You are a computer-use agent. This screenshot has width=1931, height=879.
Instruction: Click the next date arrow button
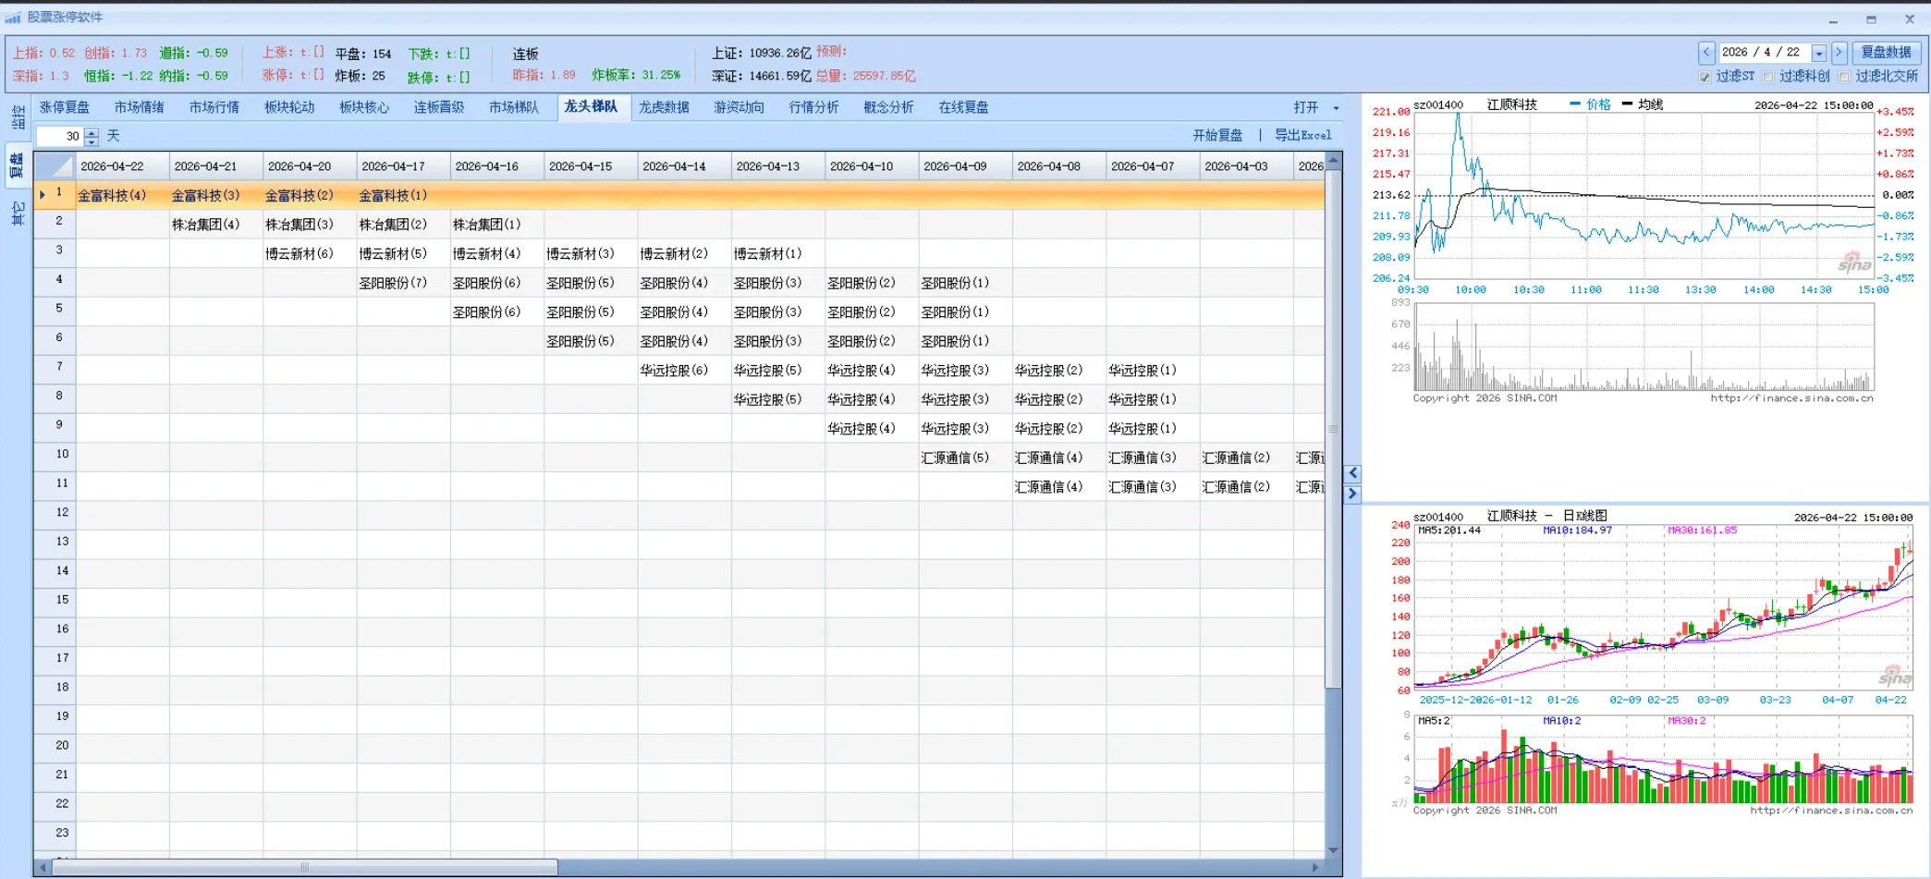[1839, 52]
